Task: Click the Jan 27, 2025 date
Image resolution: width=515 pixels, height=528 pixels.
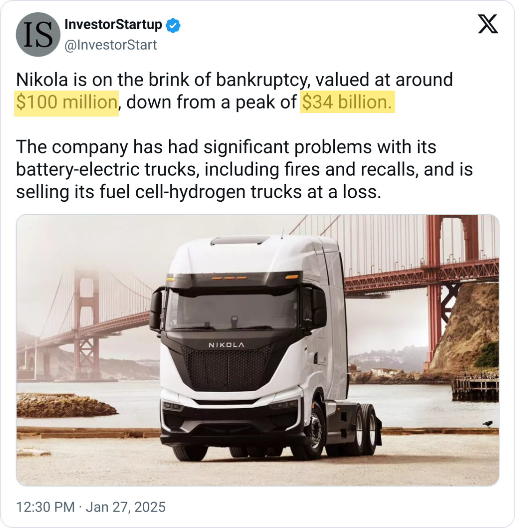Action: point(125,507)
